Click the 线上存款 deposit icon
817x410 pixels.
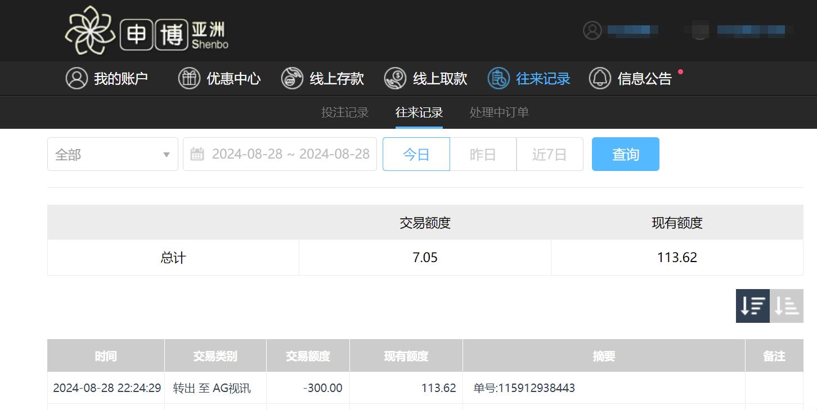tap(291, 78)
